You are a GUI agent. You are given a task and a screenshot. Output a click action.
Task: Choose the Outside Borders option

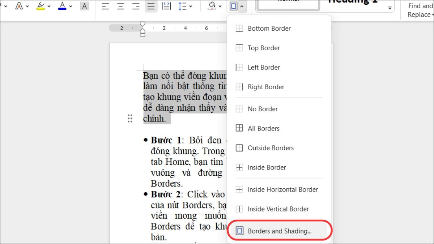pos(271,148)
